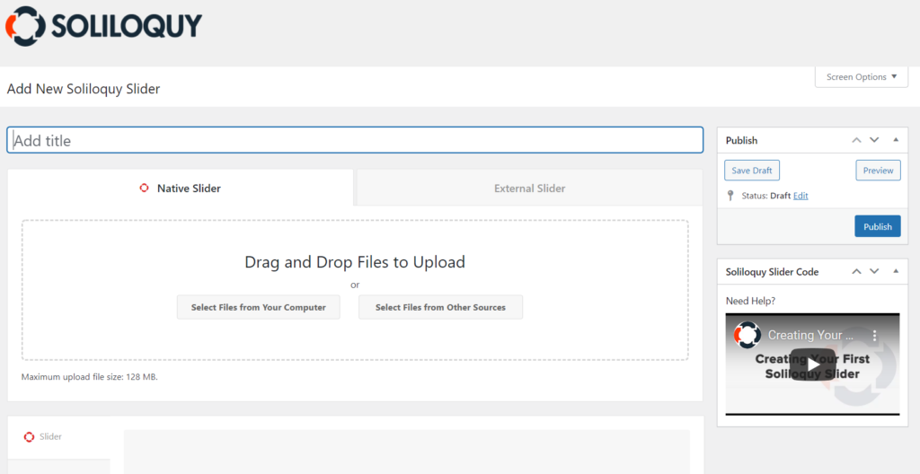
Task: Click Select Files from Your Computer
Action: (258, 307)
